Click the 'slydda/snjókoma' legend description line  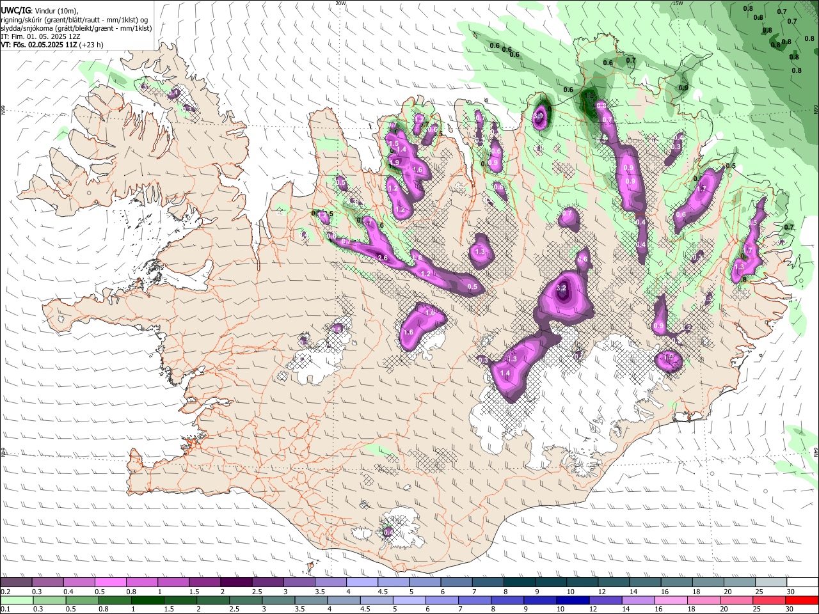[76, 28]
